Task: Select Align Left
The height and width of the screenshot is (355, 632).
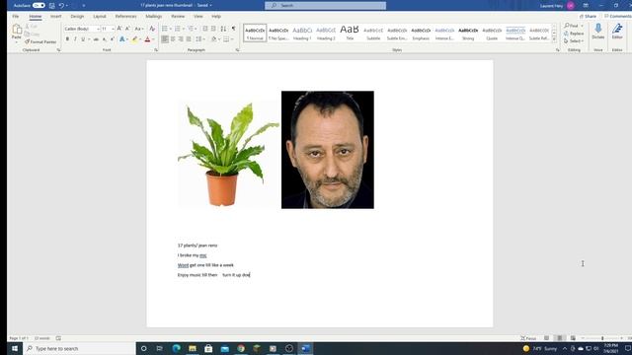Action: [x=165, y=39]
